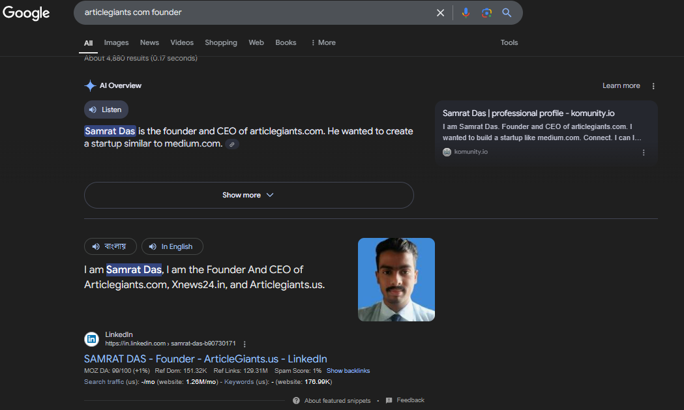The width and height of the screenshot is (684, 410).
Task: Click LinkedIn result three-dot menu
Action: click(x=245, y=344)
